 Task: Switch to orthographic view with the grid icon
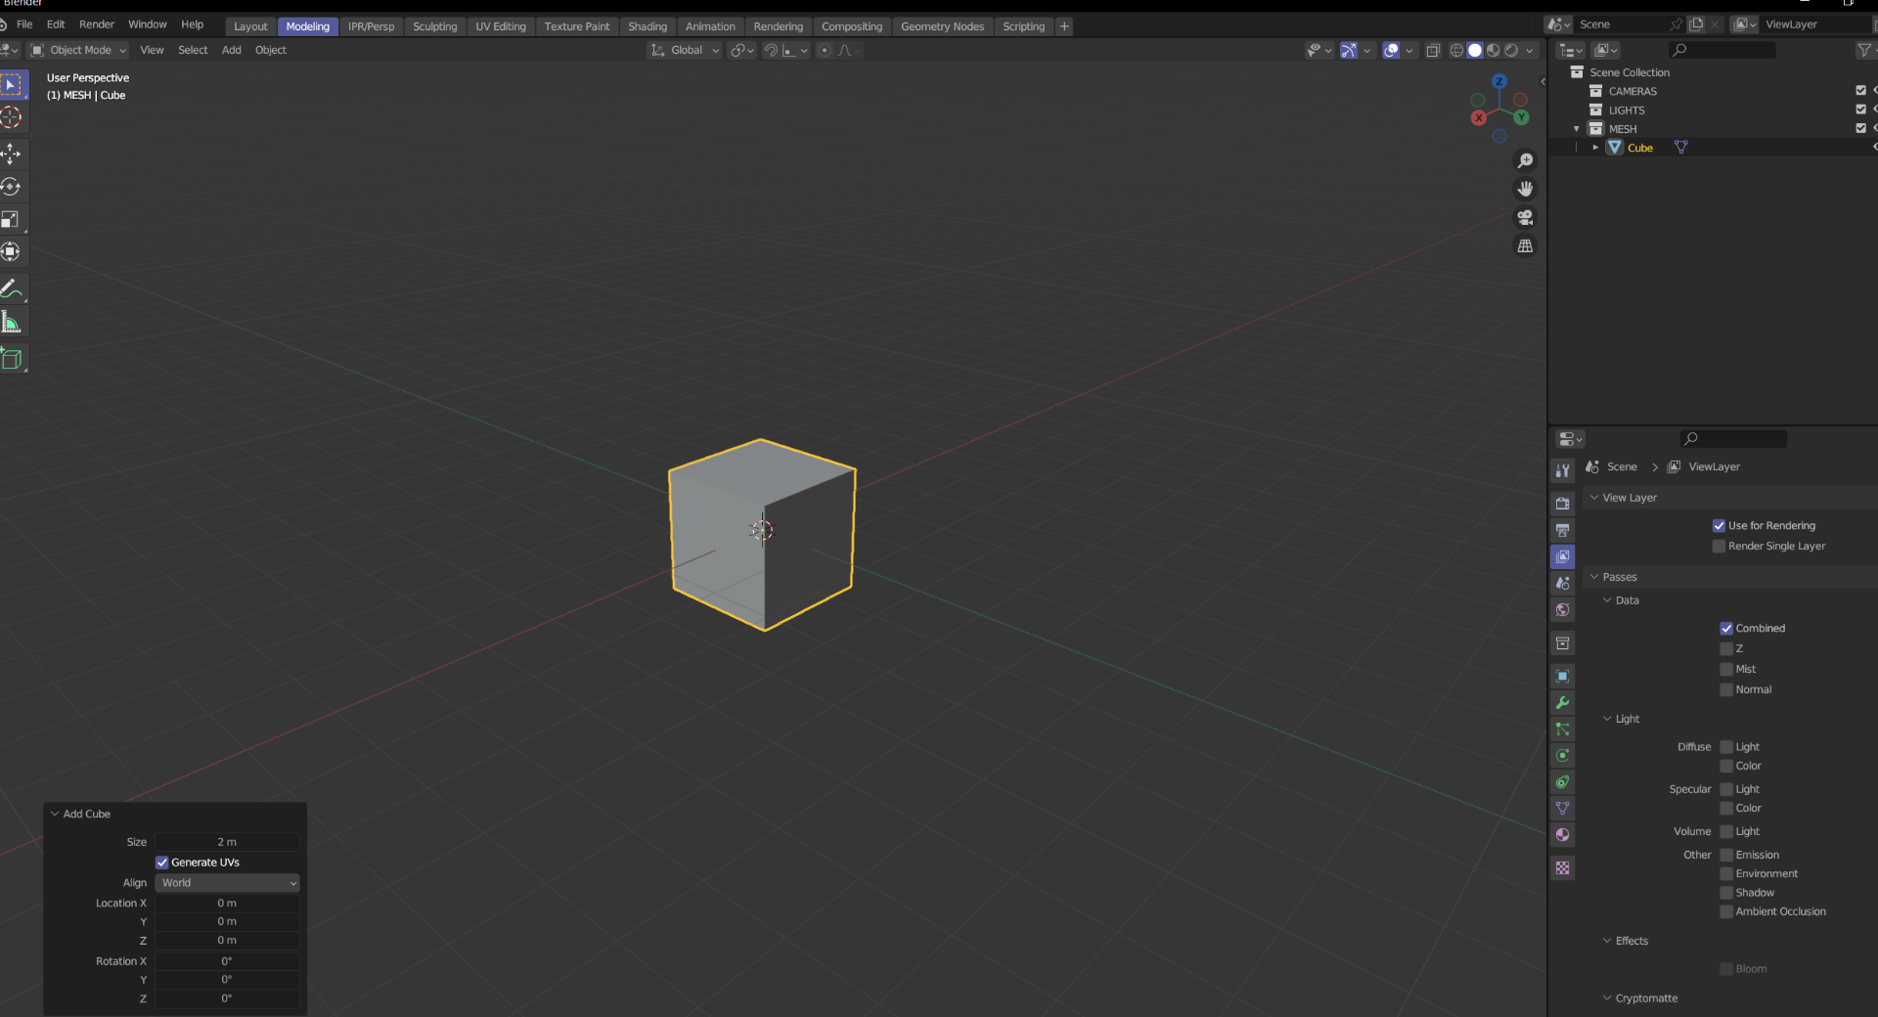pyautogui.click(x=1525, y=246)
